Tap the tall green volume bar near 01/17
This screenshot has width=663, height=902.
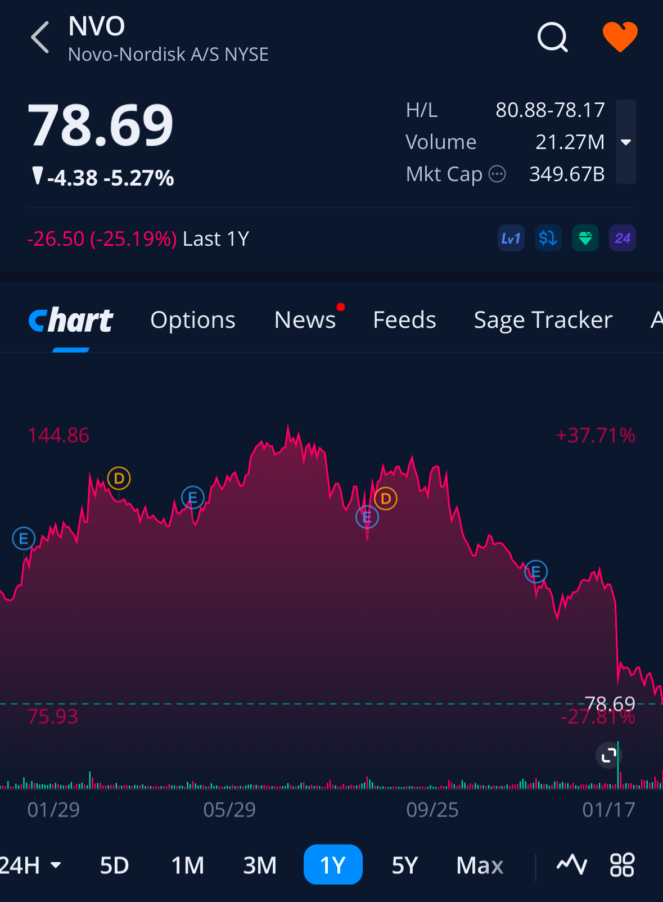click(x=618, y=765)
